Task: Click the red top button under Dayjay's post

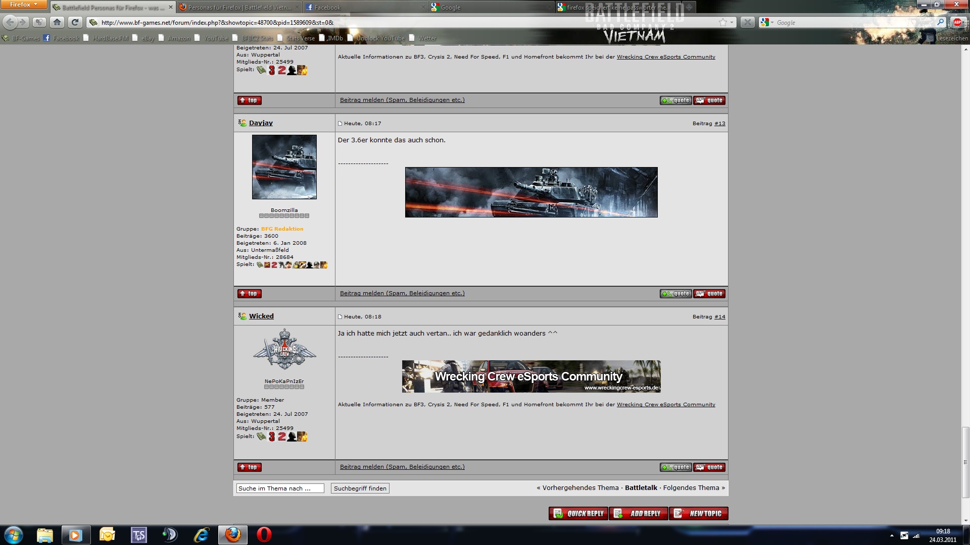Action: point(250,294)
